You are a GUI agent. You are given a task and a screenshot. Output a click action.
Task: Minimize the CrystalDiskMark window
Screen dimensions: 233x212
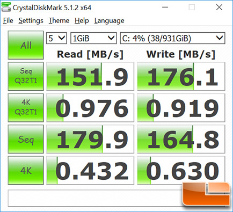point(165,8)
